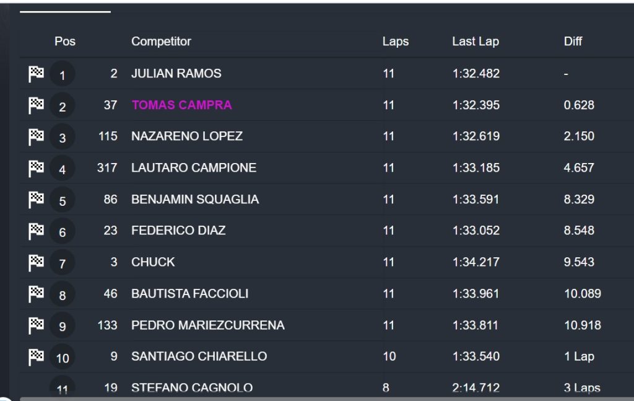Screen dimensions: 634x401
Task: Click the position 8 badge for Bautista Faccioli
Action: (x=62, y=295)
